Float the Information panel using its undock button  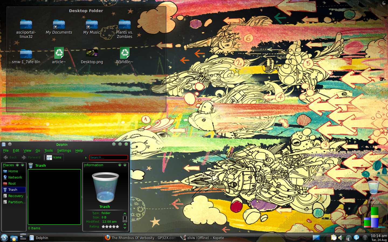coord(120,165)
